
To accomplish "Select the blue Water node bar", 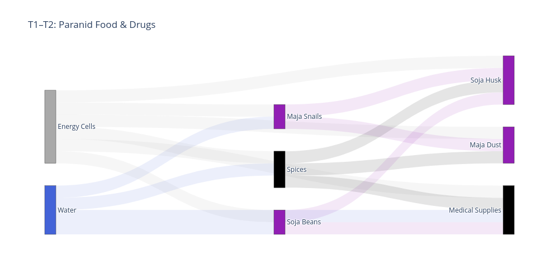I will 50,210.
